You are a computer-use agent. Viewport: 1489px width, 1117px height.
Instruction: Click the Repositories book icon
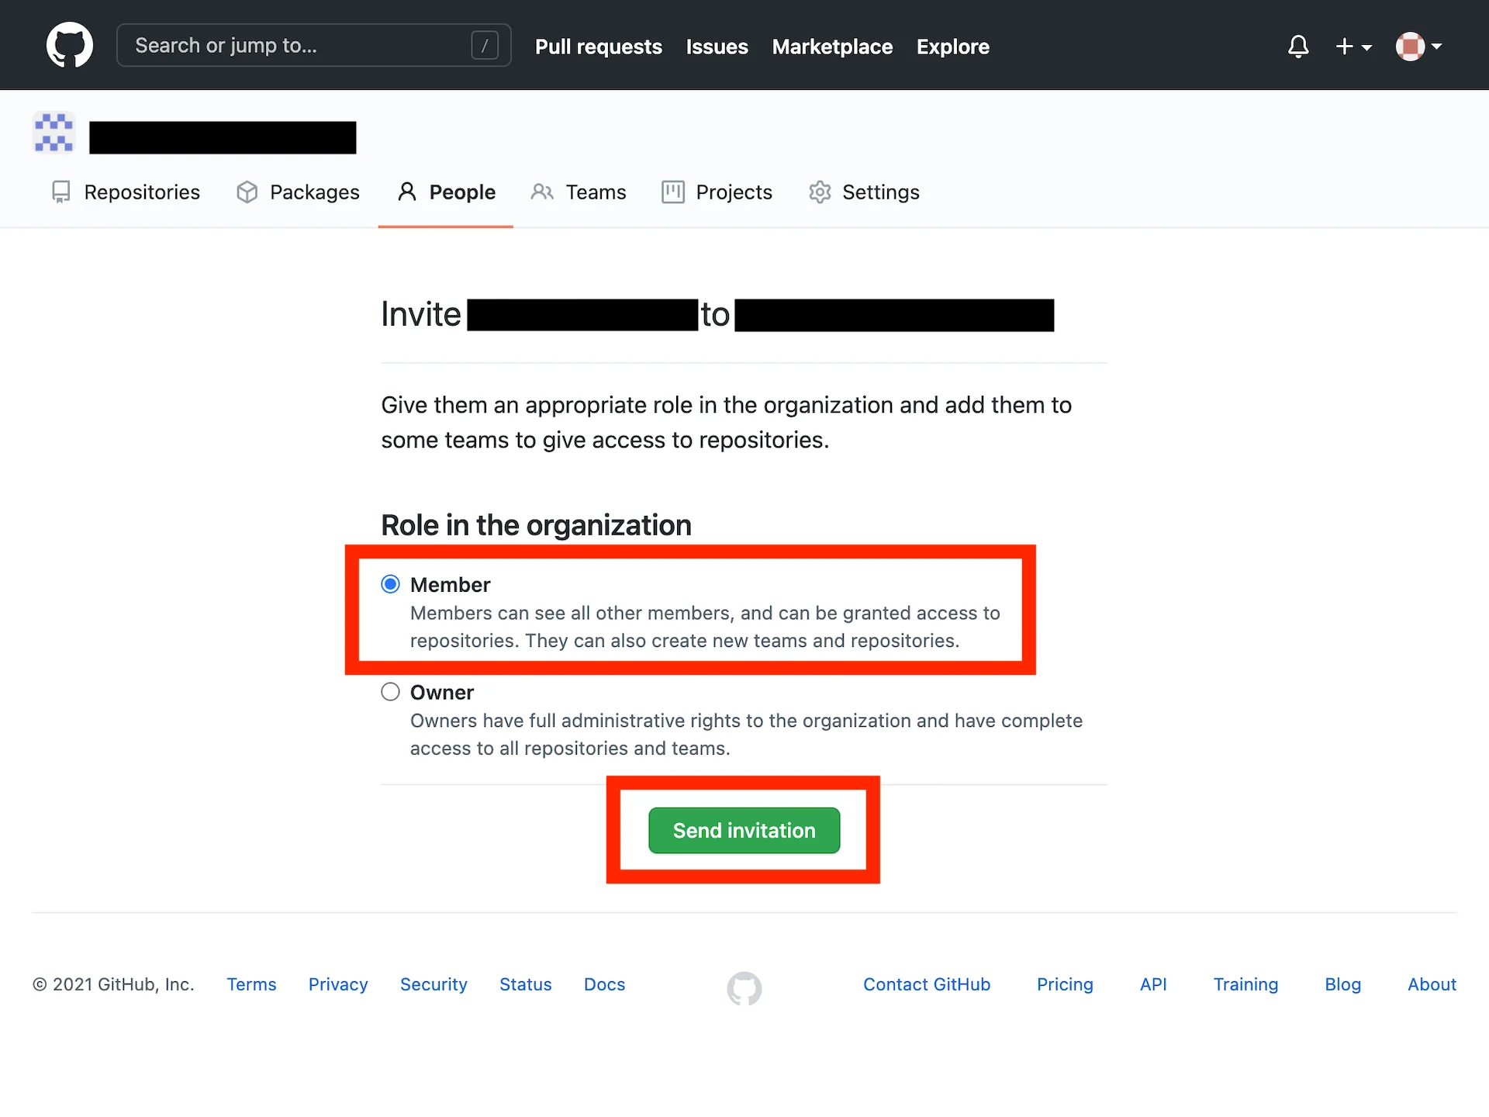(x=61, y=192)
